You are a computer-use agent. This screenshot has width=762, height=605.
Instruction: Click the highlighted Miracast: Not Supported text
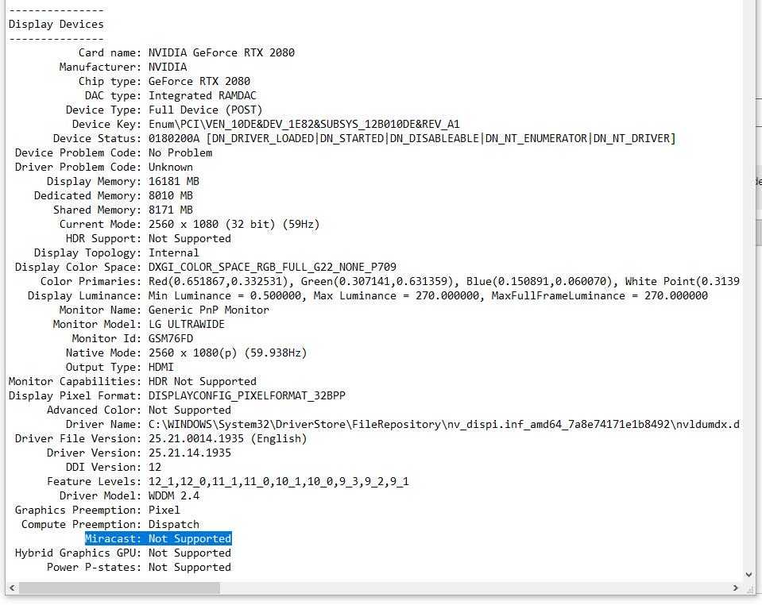point(158,538)
